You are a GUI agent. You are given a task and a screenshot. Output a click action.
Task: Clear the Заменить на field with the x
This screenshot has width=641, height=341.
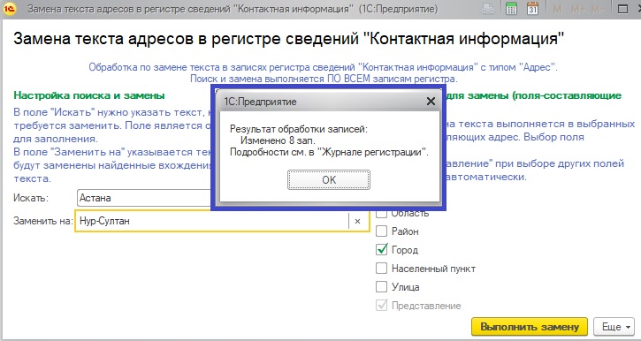click(358, 221)
